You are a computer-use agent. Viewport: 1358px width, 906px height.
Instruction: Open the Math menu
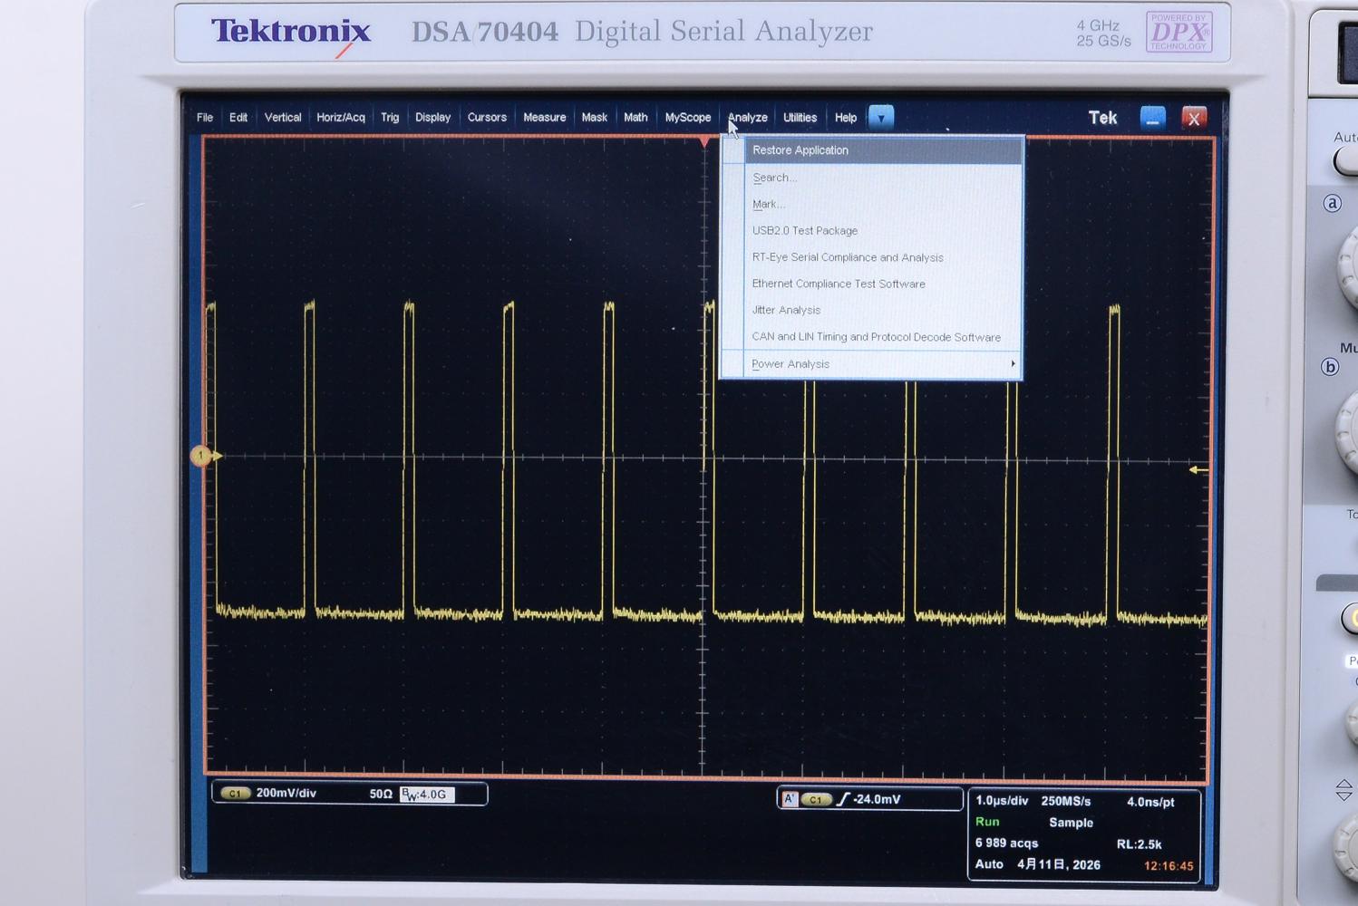tap(635, 118)
